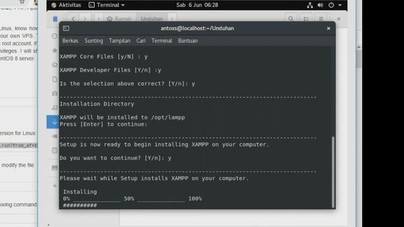
Task: Select the Starred sidebar icon
Action: point(55,50)
